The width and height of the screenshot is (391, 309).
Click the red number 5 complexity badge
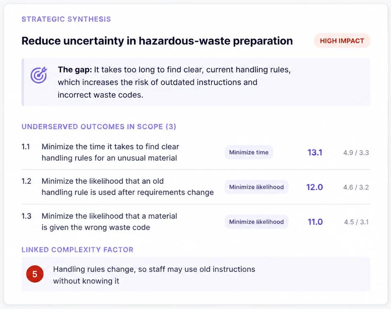click(x=35, y=274)
